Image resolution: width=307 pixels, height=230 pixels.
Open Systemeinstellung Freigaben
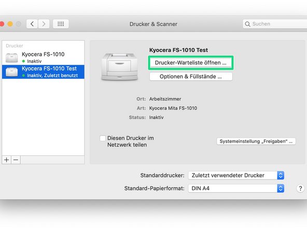(x=256, y=141)
